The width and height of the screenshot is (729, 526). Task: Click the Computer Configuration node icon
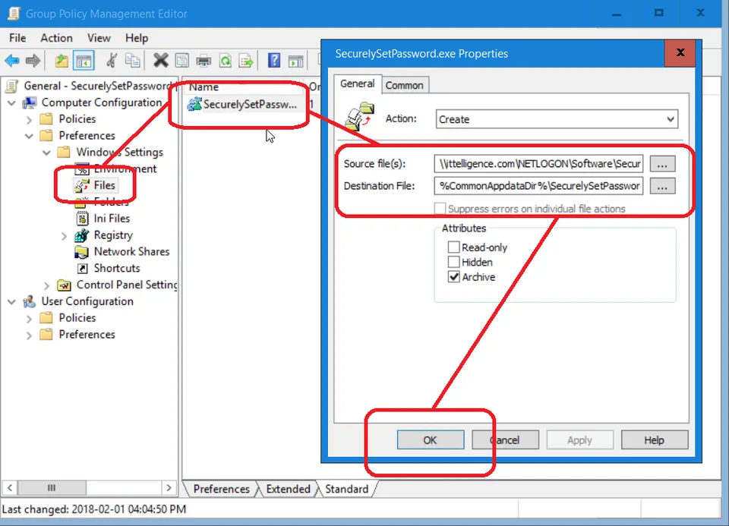pyautogui.click(x=30, y=102)
